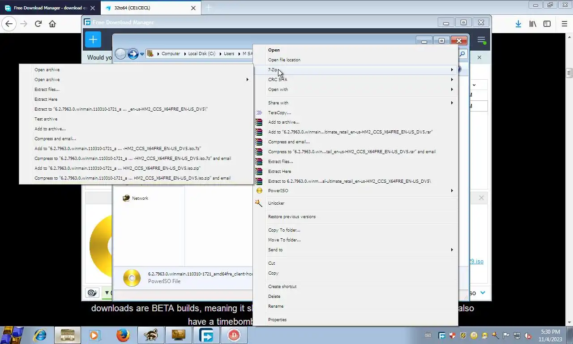Click WinRAR icon beside Extract files... in right menu

click(259, 161)
